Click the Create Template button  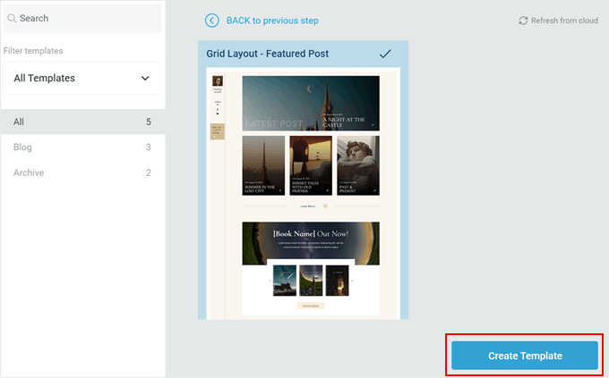click(525, 356)
